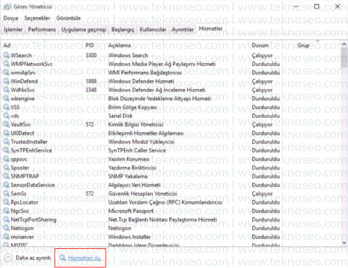Click Kimlik Bilgisi Yöneticisi description
348x268 pixels.
pyautogui.click(x=136, y=124)
